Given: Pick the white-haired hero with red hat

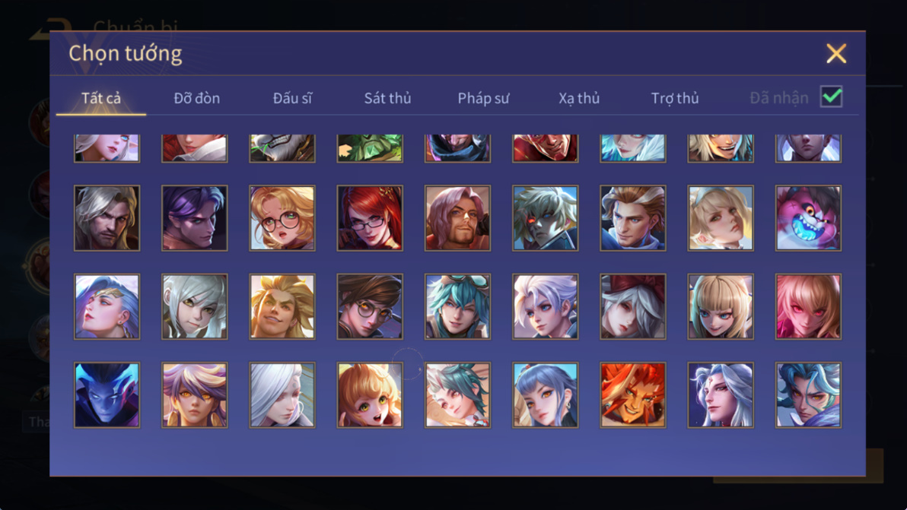Looking at the screenshot, I should coord(633,307).
